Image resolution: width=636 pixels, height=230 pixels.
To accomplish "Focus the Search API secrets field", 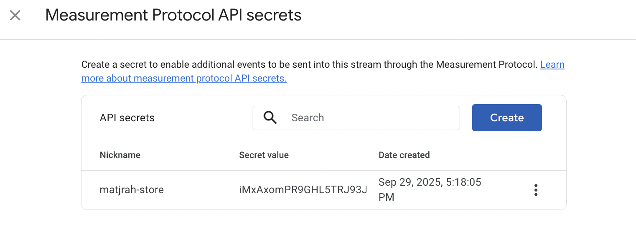I will click(356, 118).
